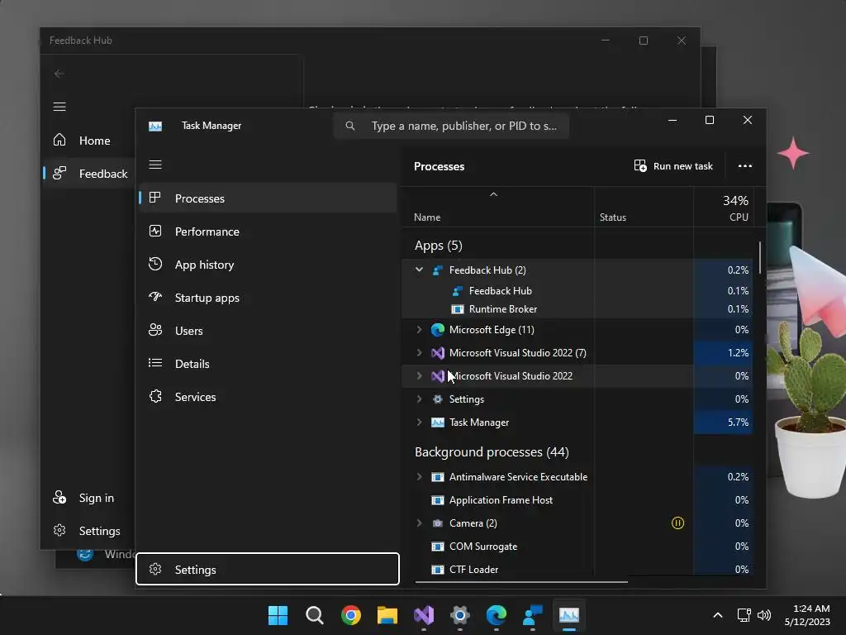Toggle the Task Manager hamburger navigation menu

click(155, 165)
